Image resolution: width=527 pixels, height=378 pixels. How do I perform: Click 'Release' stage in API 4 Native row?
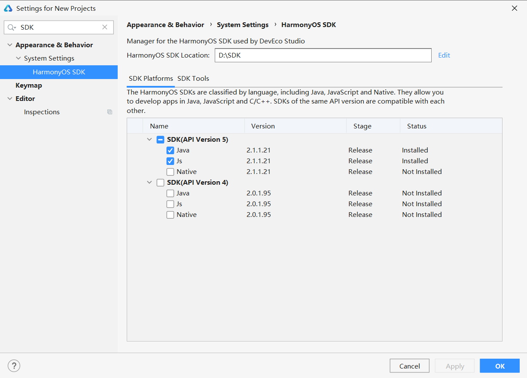click(360, 215)
